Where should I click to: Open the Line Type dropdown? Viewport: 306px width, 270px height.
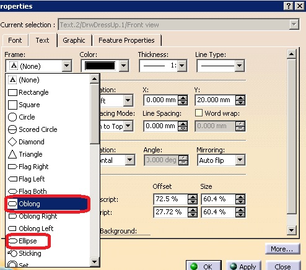coord(240,66)
